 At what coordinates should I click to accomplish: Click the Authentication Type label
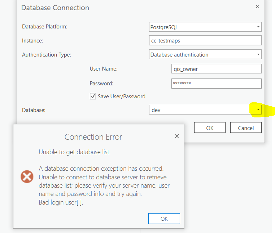[47, 55]
